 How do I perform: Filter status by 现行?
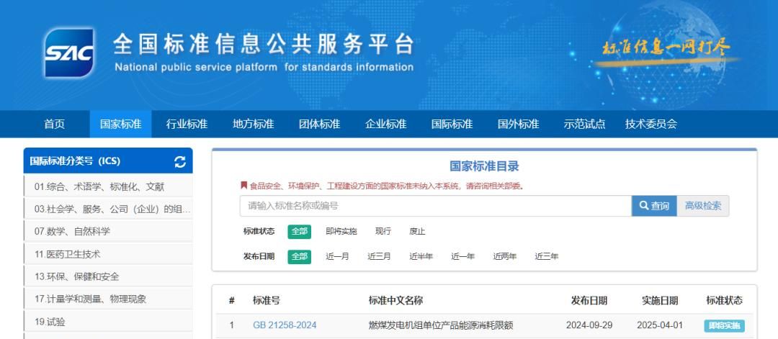click(x=383, y=232)
